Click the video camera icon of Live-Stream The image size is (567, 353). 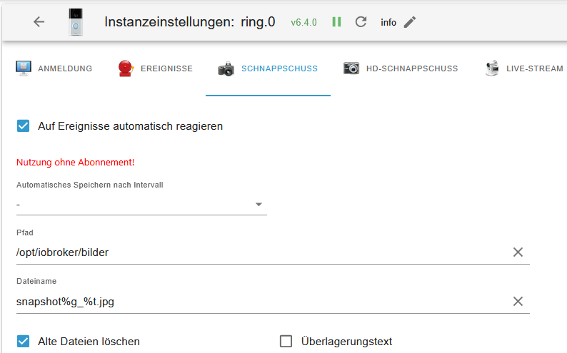click(x=492, y=68)
